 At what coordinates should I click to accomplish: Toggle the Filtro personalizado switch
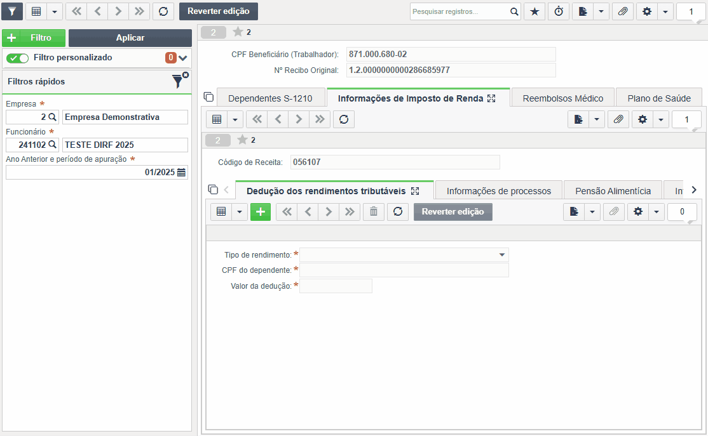point(18,58)
